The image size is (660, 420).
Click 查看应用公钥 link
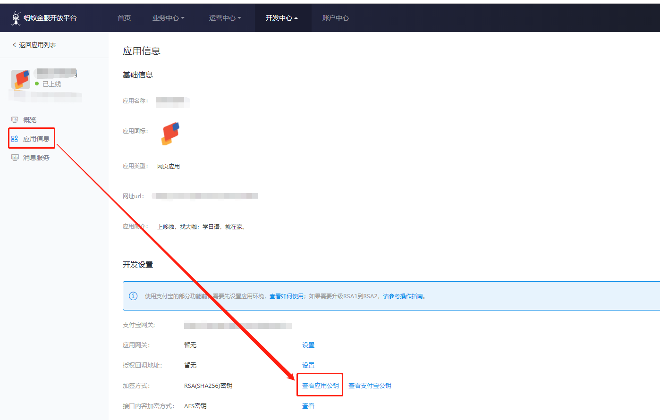click(x=321, y=386)
